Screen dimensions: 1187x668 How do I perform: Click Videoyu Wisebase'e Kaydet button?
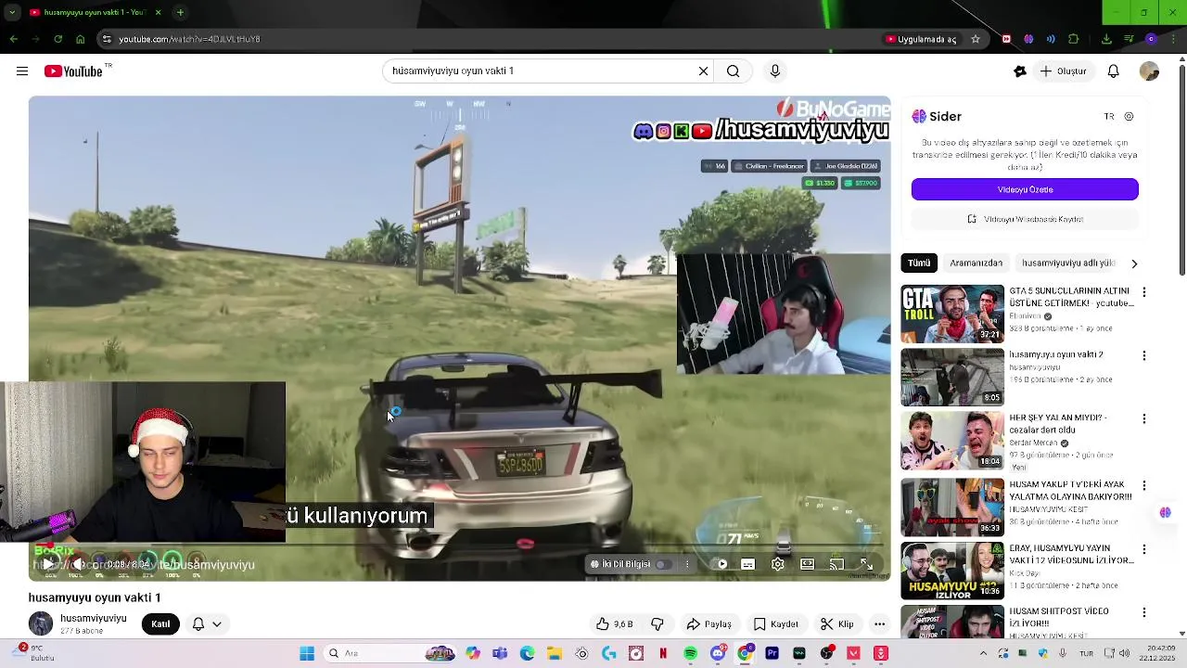[1025, 219]
